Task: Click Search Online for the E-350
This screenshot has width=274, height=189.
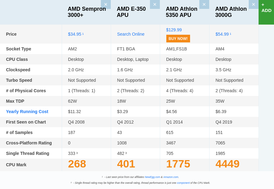Action: (131, 34)
